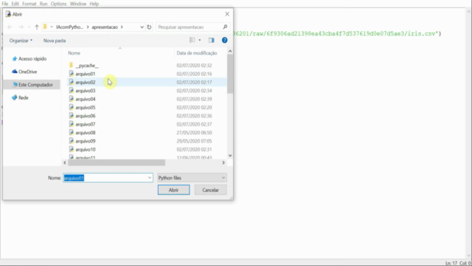The image size is (472, 266).
Task: Go up one folder level arrow
Action: coord(37,27)
